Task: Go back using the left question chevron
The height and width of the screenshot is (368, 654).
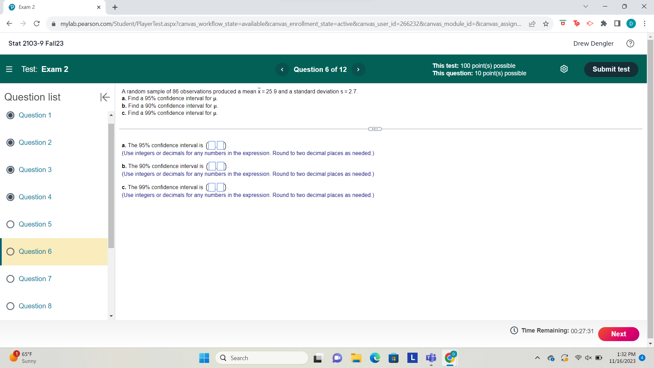Action: (282, 69)
